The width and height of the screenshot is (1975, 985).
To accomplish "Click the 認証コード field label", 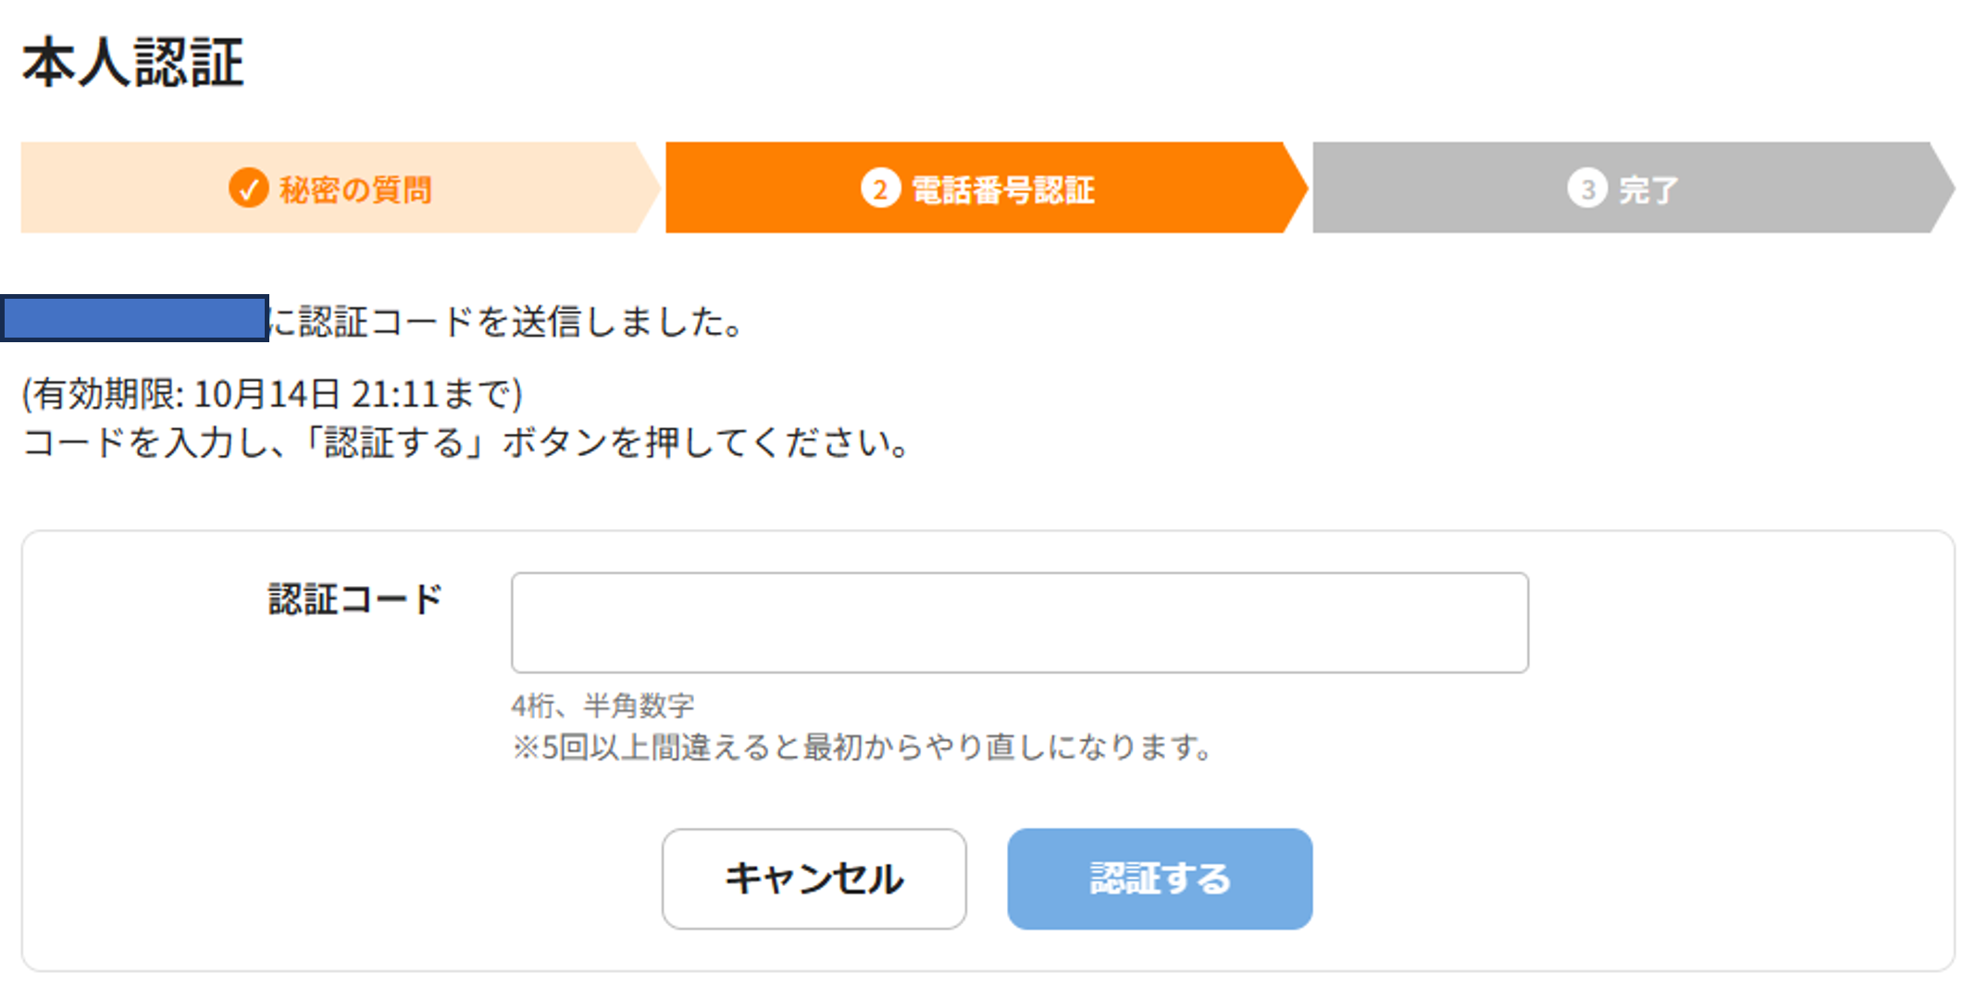I will [x=355, y=599].
